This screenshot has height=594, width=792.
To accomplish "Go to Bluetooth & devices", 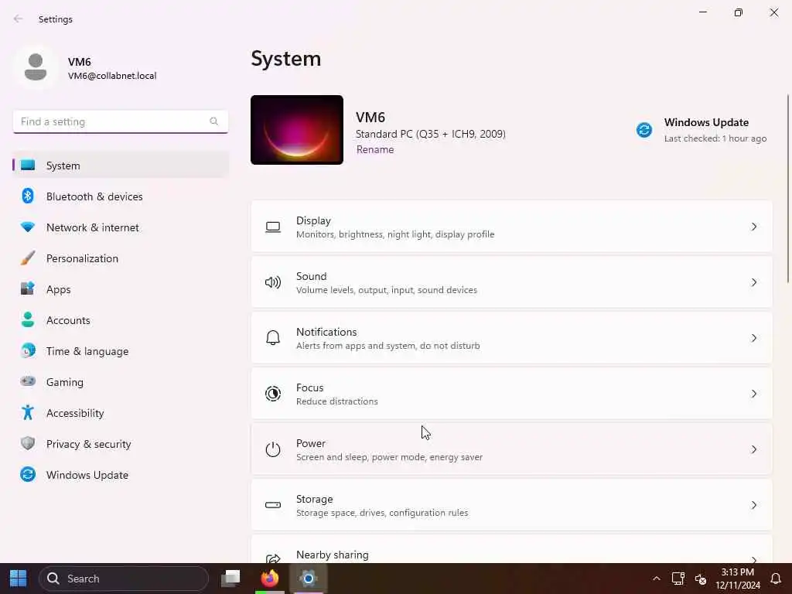I will (120, 196).
